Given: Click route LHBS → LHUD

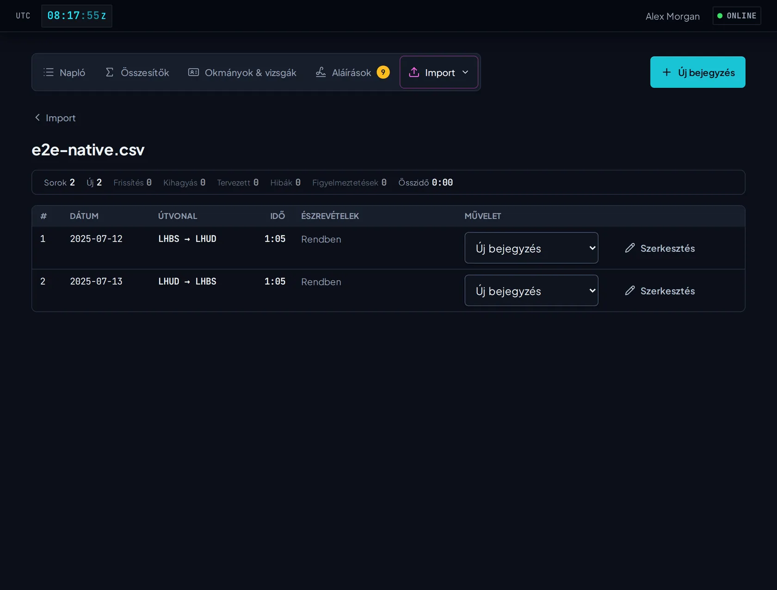Looking at the screenshot, I should (187, 239).
